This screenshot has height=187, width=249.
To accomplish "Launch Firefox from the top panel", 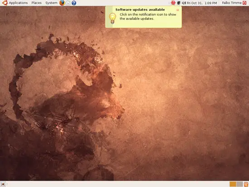I will coord(62,3).
